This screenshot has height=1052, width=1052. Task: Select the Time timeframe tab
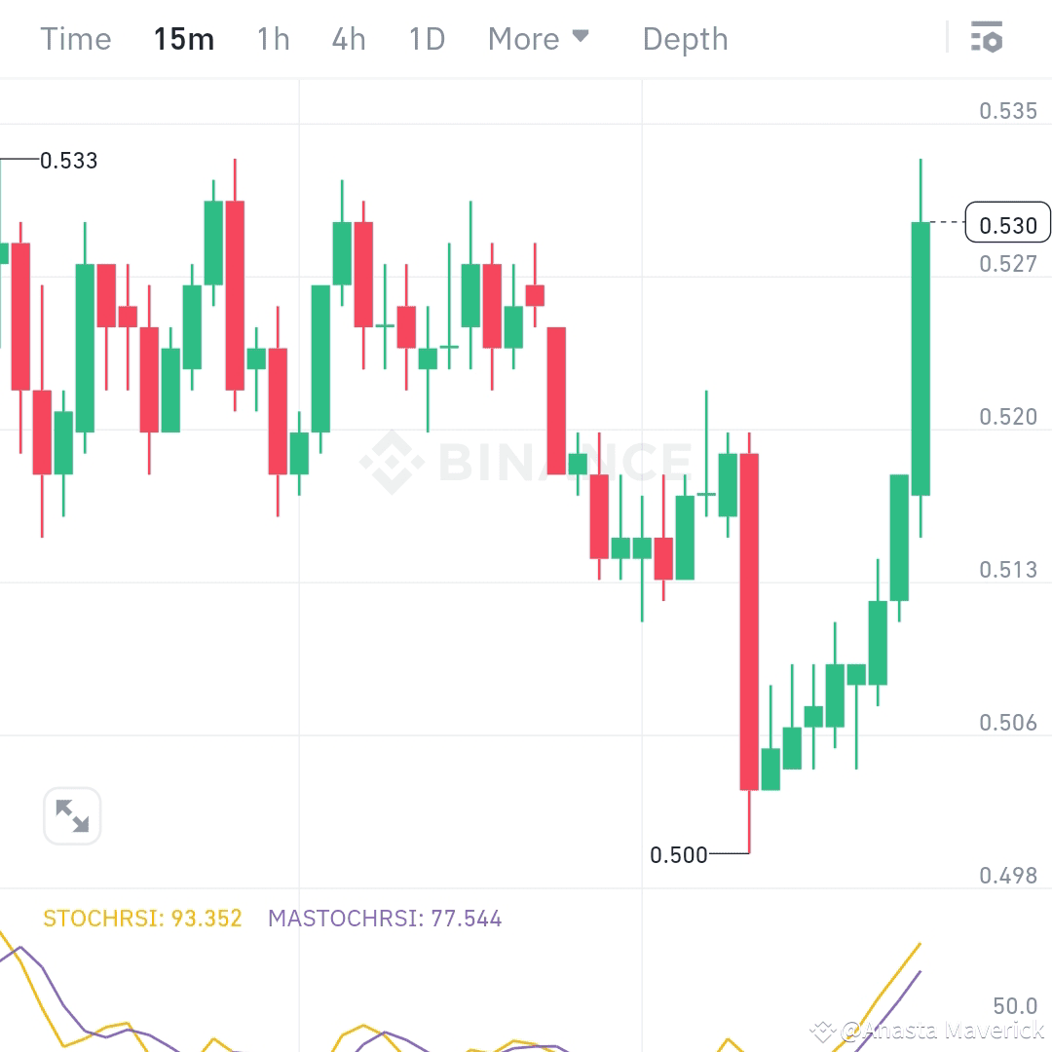click(75, 39)
